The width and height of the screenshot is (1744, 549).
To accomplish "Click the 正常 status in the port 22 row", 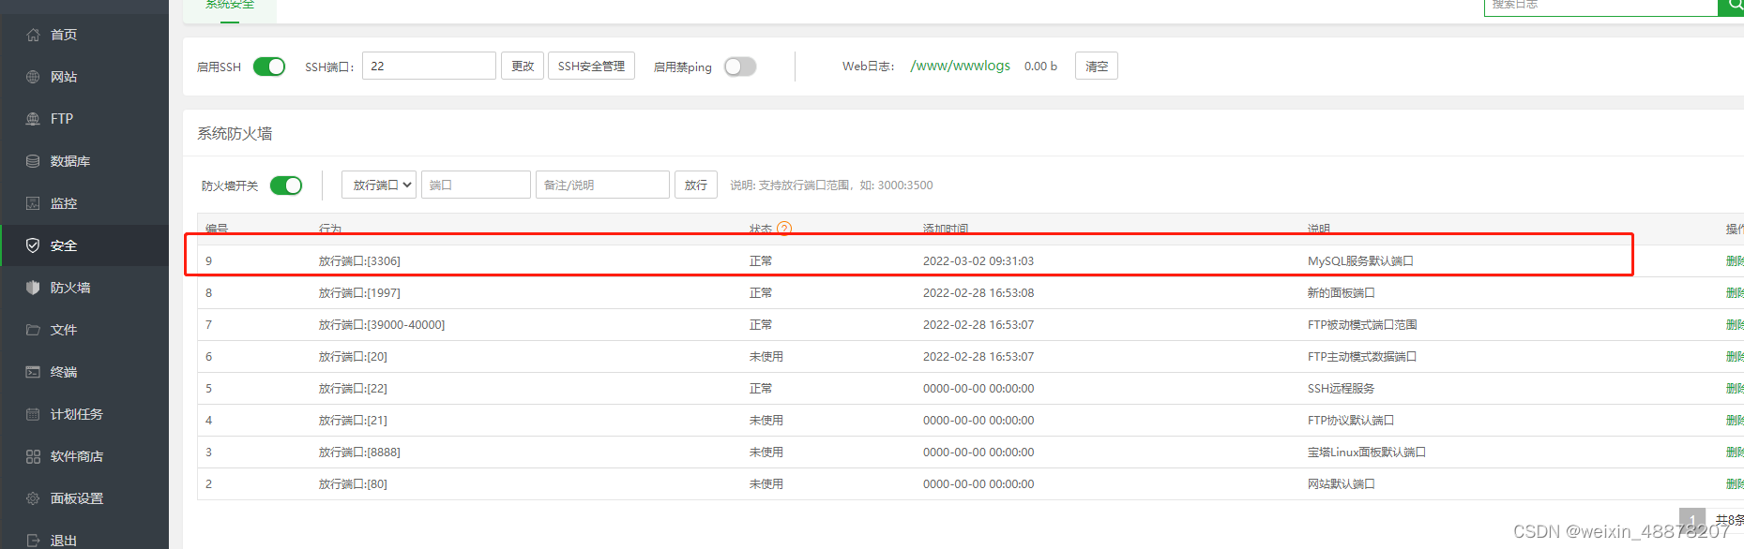I will (761, 389).
